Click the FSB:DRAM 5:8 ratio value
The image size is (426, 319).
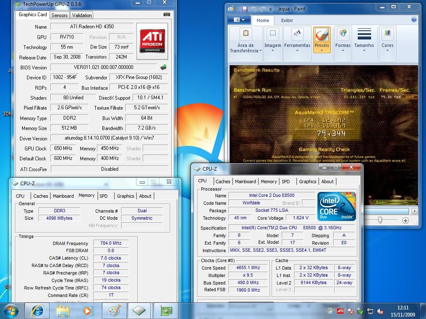point(111,250)
